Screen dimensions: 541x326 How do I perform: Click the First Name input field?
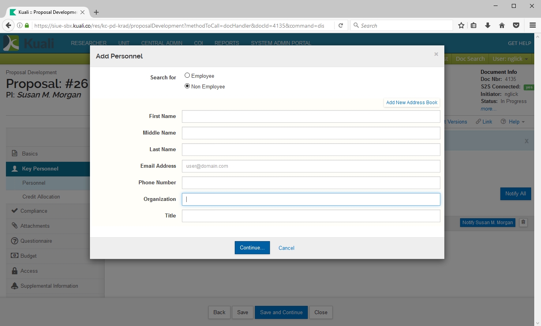point(311,116)
